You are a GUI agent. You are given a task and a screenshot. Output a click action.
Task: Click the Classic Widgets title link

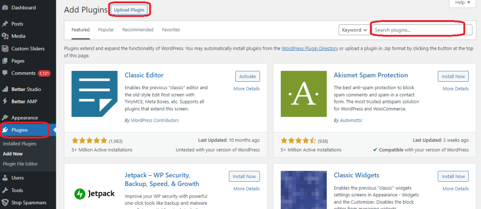pos(357,175)
